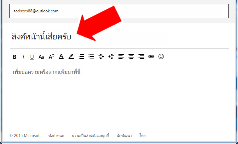Open the ข้อกำหนด terms link
The width and height of the screenshot is (238, 144).
coord(56,136)
